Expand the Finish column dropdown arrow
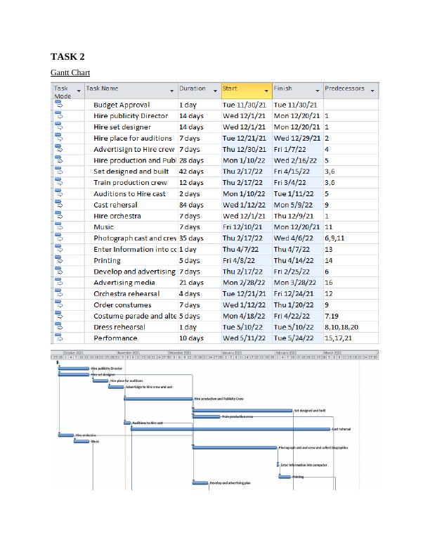The image size is (430, 557). 317,90
